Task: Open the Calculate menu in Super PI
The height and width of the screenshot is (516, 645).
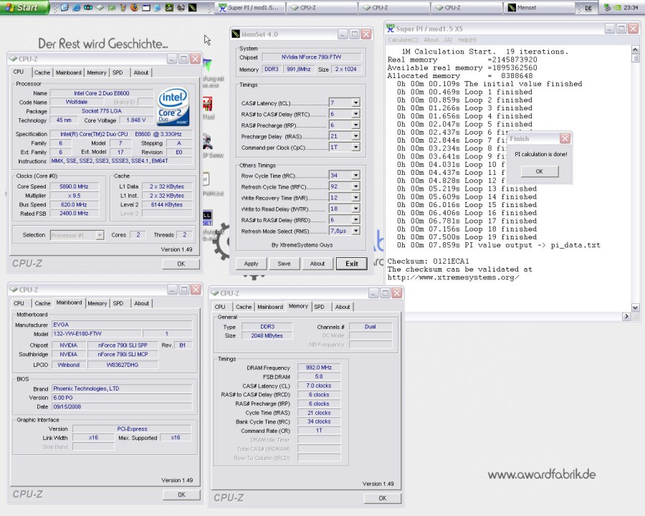Action: (403, 39)
